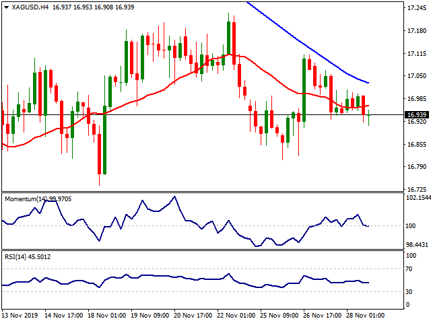Click the tall green candle on 26 Nov
Image resolution: width=431 pixels, height=323 pixels.
304,90
